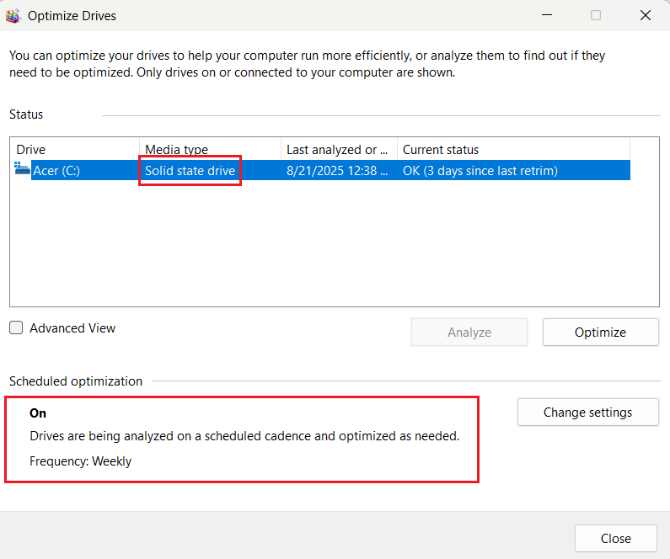670x559 pixels.
Task: Enable the Advanced View checkbox
Action: 16,328
